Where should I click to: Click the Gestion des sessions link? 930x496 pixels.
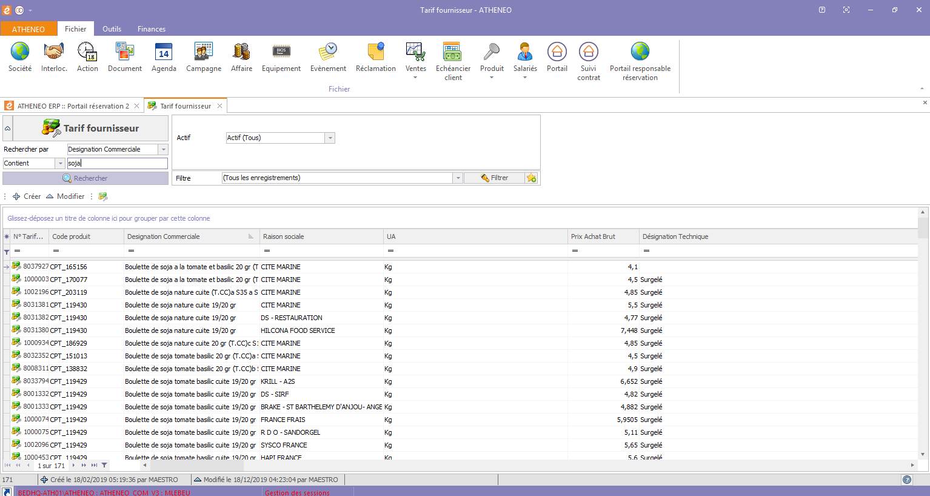(x=297, y=493)
